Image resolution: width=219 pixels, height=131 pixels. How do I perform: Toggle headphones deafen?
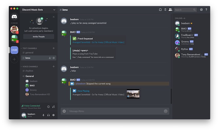[48, 115]
